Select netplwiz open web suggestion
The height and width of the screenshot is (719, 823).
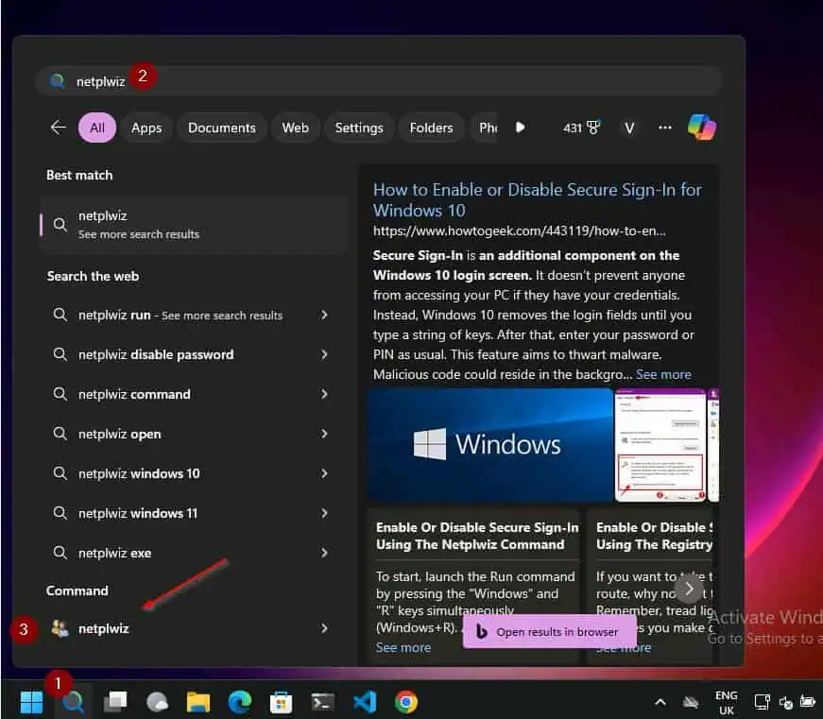click(193, 434)
